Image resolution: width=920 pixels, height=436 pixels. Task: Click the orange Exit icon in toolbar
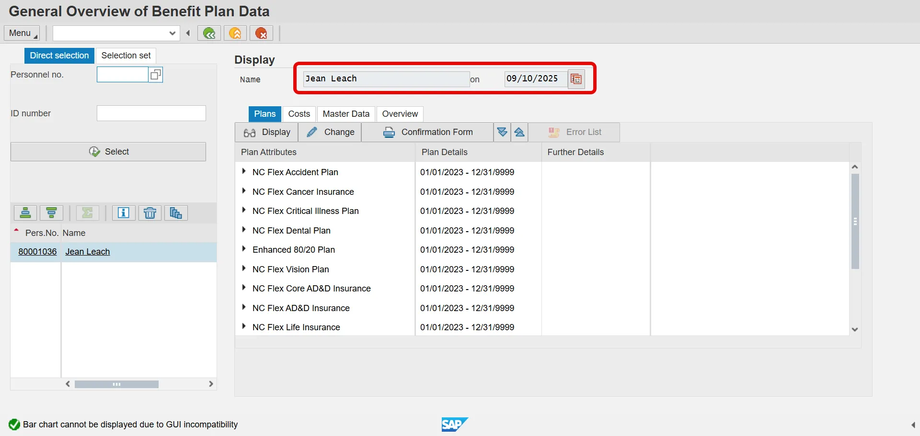pyautogui.click(x=235, y=33)
